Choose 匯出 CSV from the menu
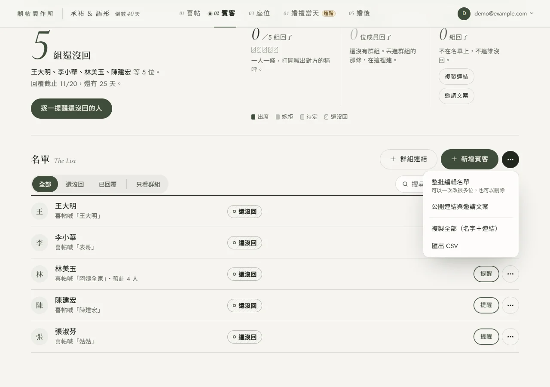The height and width of the screenshot is (387, 550). click(471, 246)
